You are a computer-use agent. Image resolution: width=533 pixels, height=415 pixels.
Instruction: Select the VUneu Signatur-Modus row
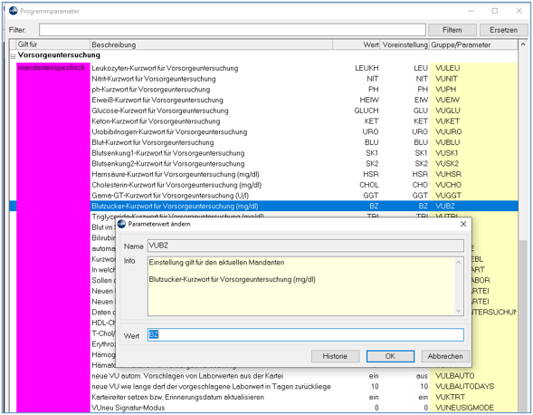tap(267, 408)
